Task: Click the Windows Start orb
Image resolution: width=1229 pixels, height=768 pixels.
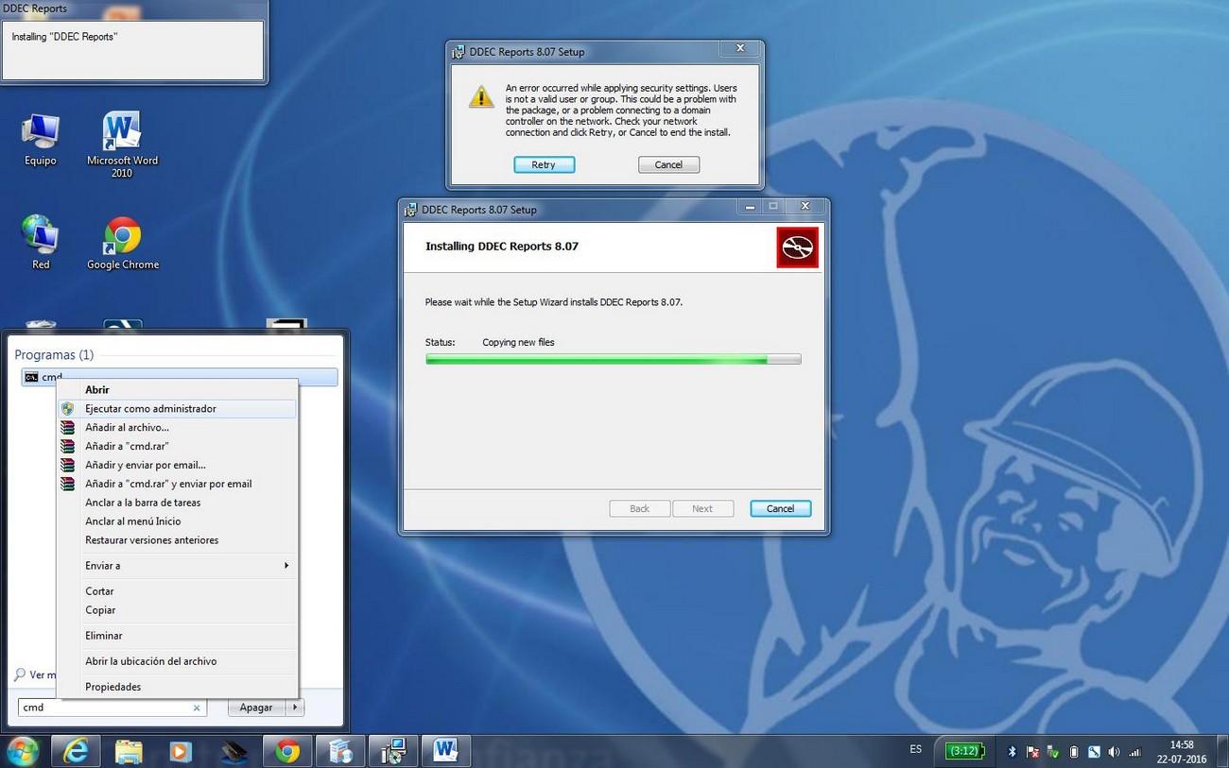Action: (22, 751)
